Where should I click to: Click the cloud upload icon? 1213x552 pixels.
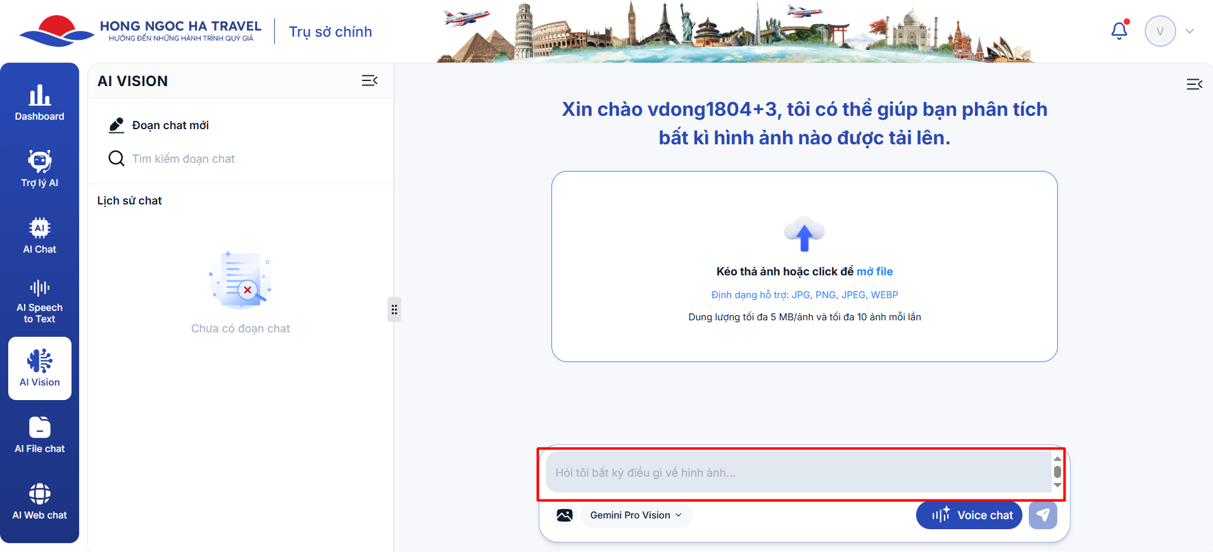tap(804, 234)
